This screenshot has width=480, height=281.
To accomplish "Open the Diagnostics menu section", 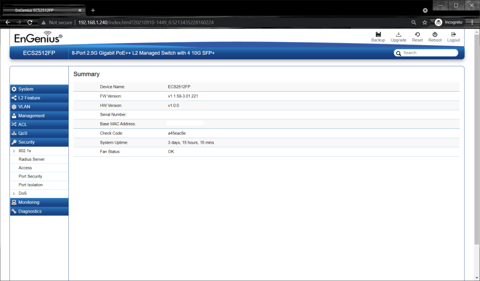I will [39, 211].
